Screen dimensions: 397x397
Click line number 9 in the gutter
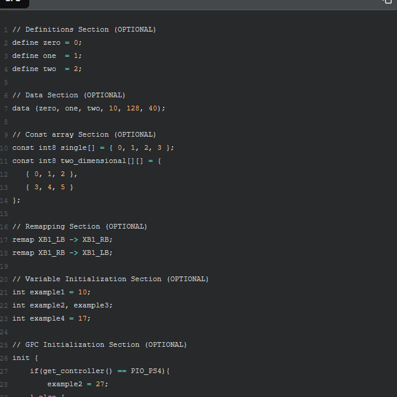pos(5,134)
